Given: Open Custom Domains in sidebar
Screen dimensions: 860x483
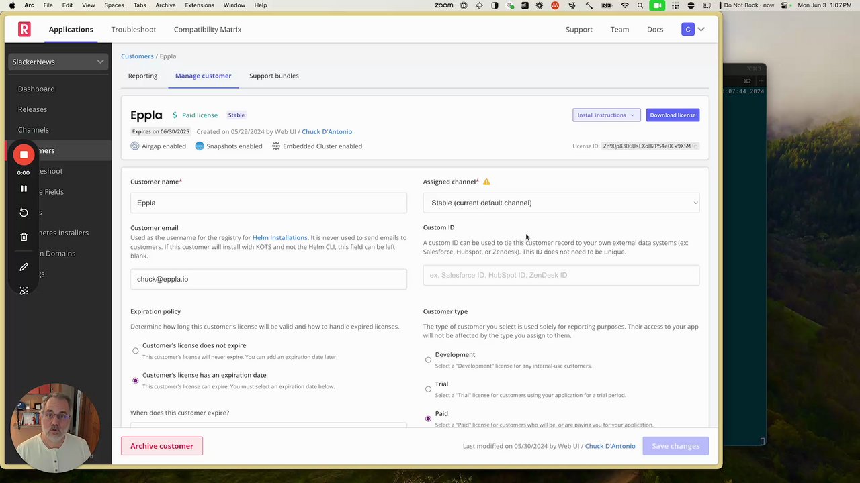Looking at the screenshot, I should pyautogui.click(x=56, y=254).
